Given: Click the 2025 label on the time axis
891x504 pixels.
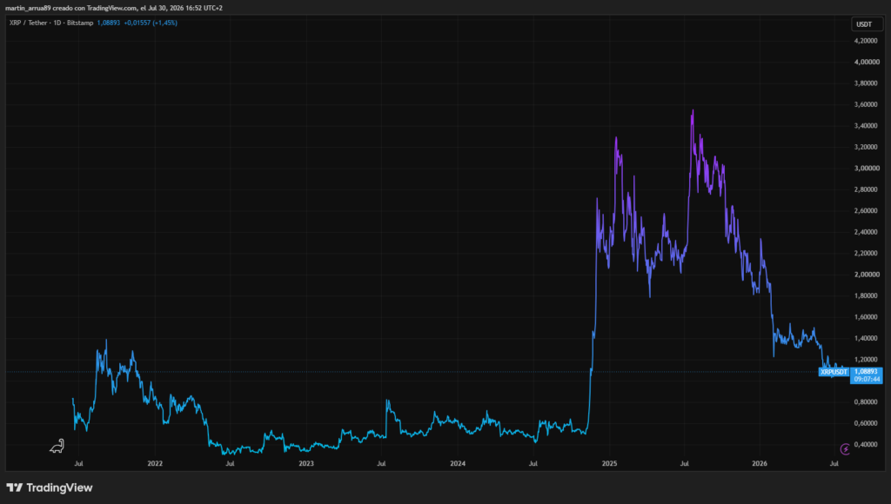Looking at the screenshot, I should click(609, 463).
